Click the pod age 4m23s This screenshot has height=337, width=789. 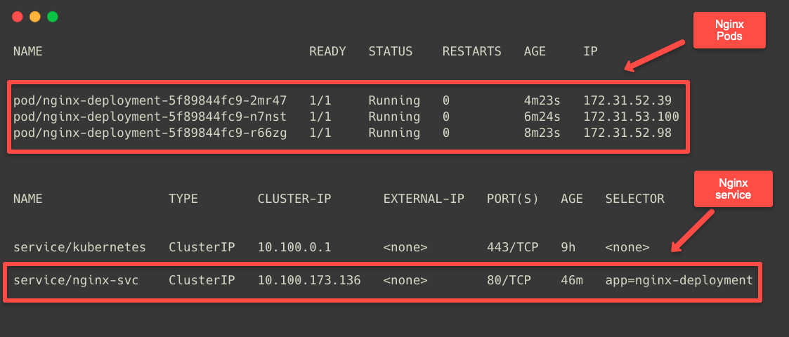coord(542,100)
